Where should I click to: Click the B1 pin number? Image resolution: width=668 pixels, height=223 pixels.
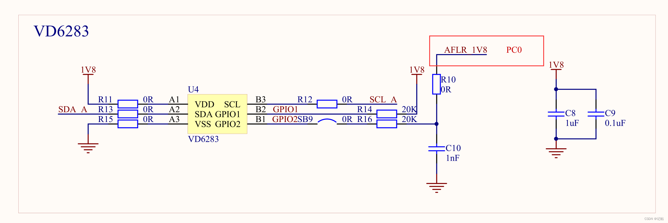pyautogui.click(x=260, y=119)
